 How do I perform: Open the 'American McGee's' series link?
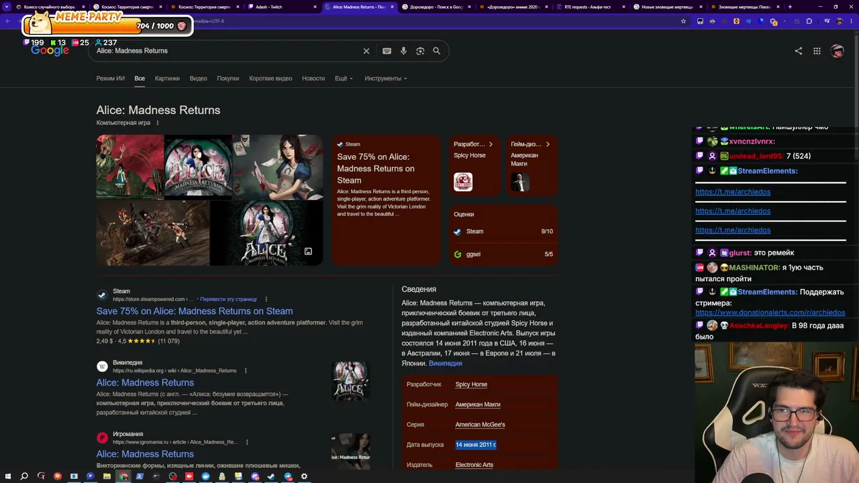click(x=480, y=425)
